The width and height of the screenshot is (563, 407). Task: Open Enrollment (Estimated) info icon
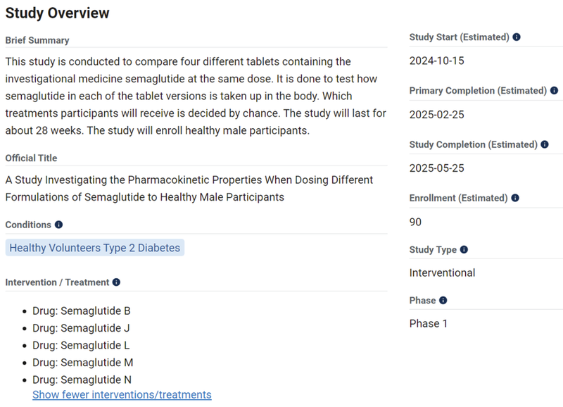517,199
